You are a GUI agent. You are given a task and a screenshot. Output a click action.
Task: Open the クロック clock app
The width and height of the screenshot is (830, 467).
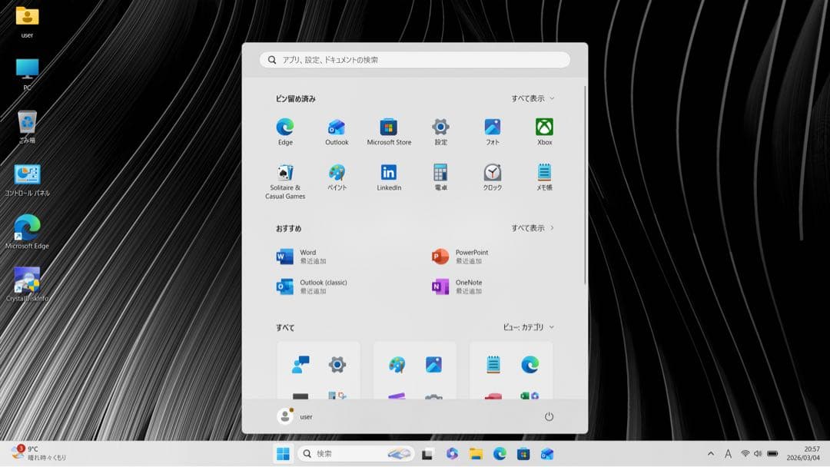[x=493, y=177]
